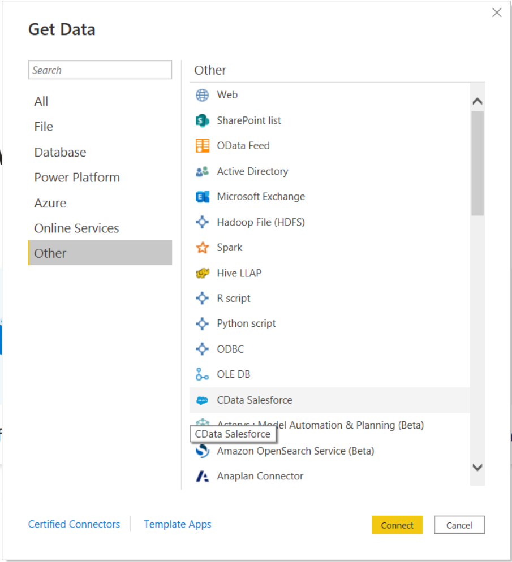Screen dimensions: 512x562
Task: Open the Online Services category
Action: [x=76, y=228]
